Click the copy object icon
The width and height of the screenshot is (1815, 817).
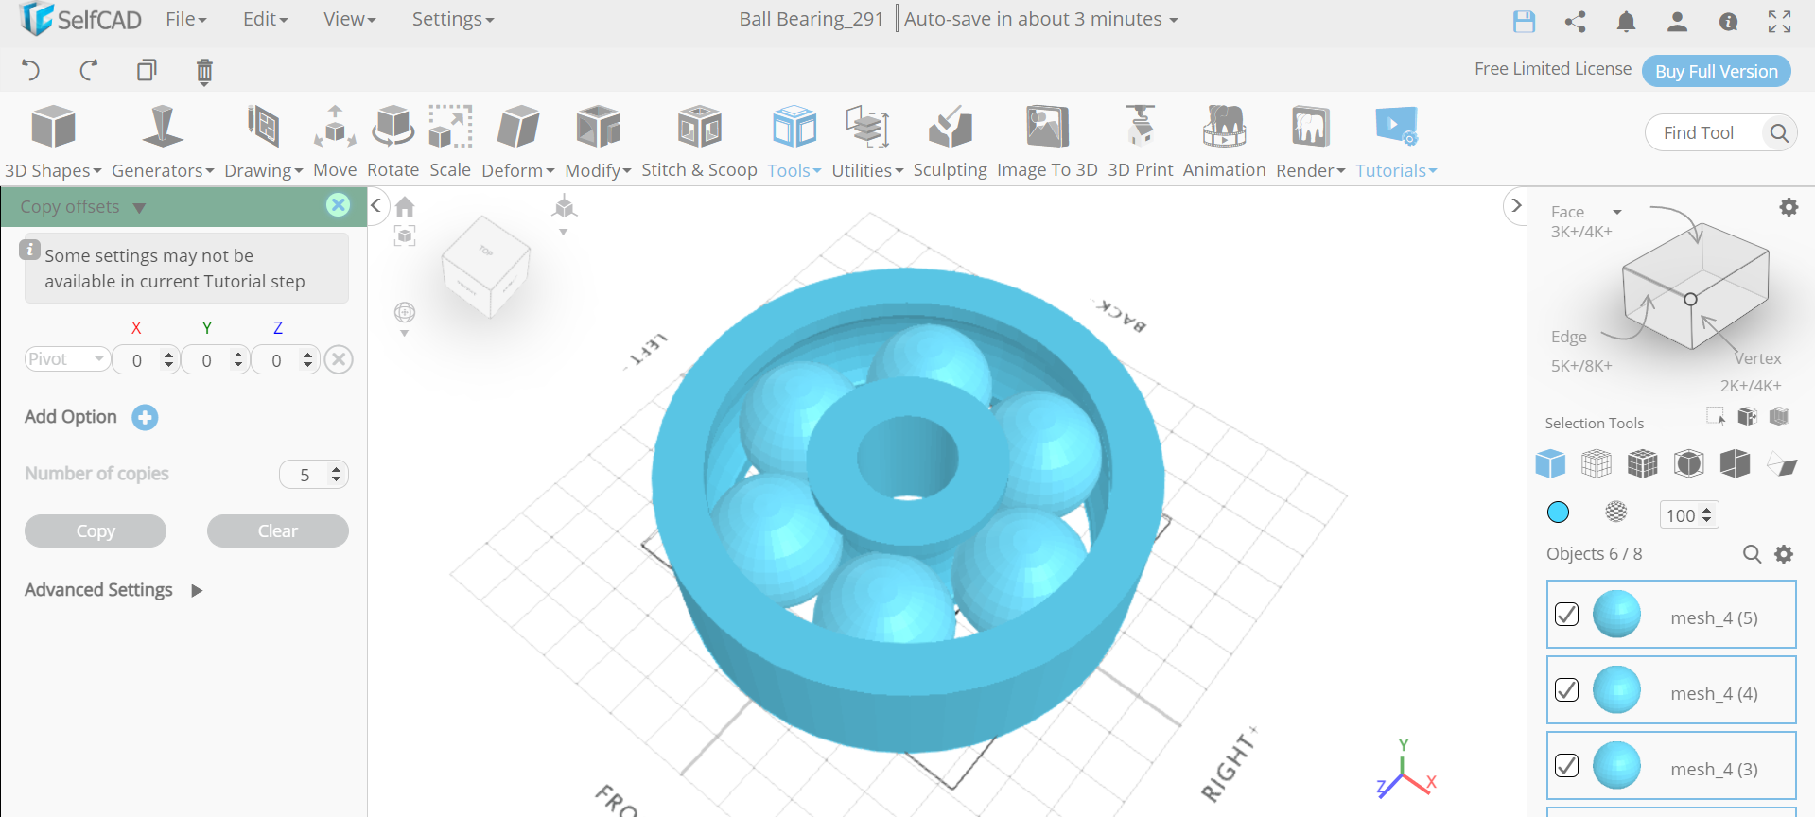click(147, 70)
